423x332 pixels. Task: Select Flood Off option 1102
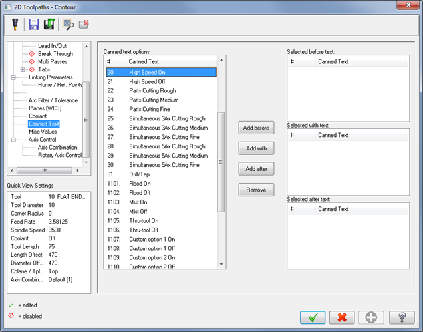(162, 193)
